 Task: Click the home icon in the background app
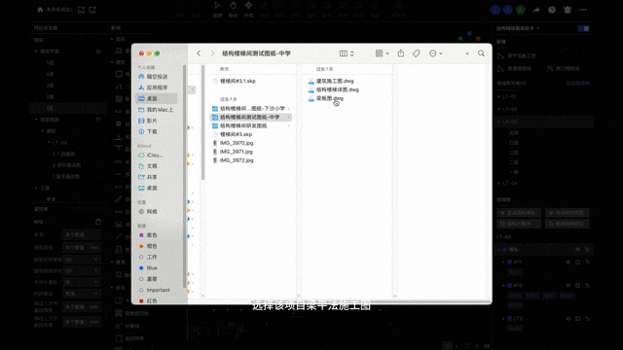[x=40, y=10]
